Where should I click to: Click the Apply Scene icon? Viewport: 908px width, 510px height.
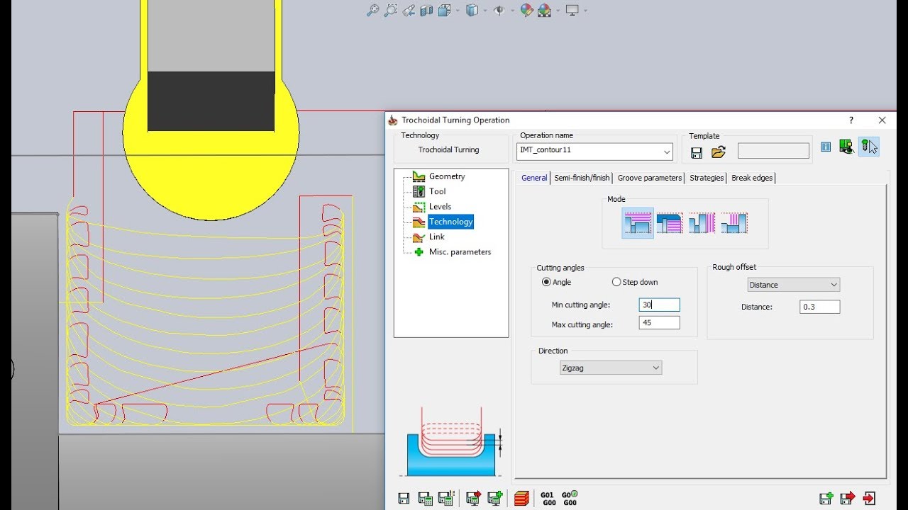(x=544, y=10)
